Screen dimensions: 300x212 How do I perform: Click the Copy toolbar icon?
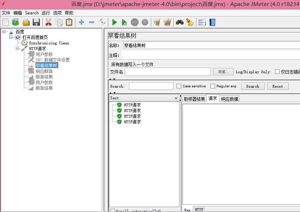tap(59, 23)
